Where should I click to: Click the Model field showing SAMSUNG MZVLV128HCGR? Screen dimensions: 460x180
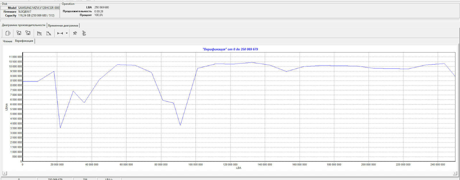click(x=39, y=8)
